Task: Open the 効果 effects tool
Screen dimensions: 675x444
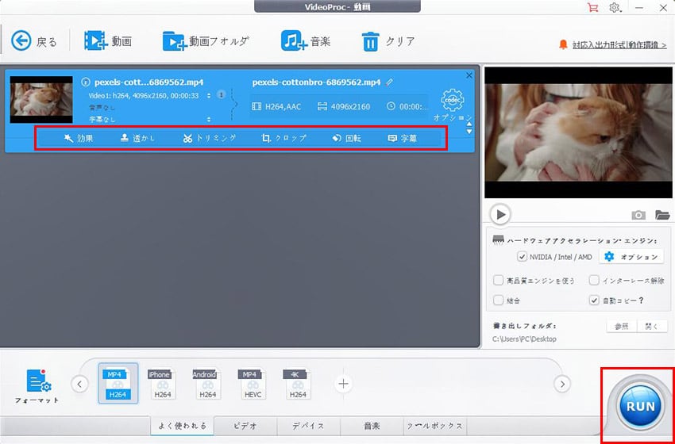Action: click(79, 138)
